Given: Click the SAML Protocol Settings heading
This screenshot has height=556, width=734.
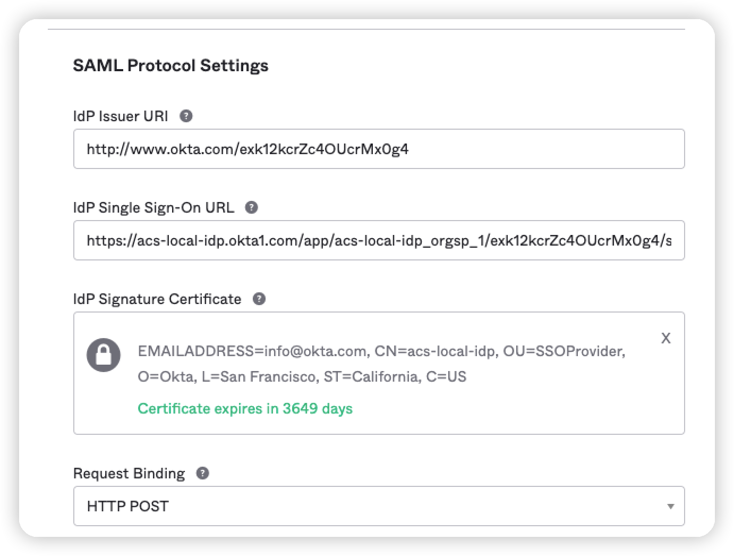Looking at the screenshot, I should pyautogui.click(x=170, y=65).
